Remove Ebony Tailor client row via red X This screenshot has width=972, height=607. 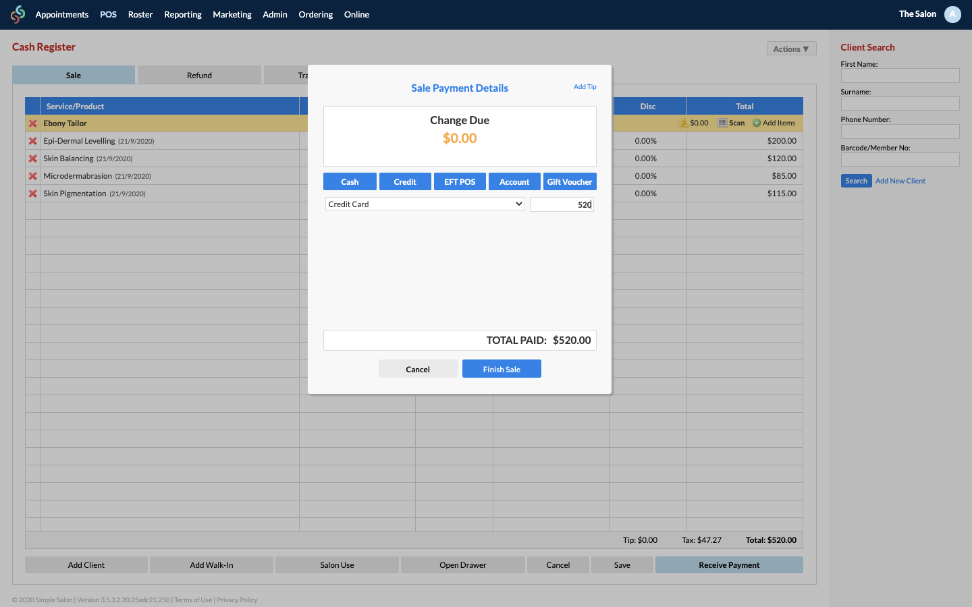[x=32, y=123]
